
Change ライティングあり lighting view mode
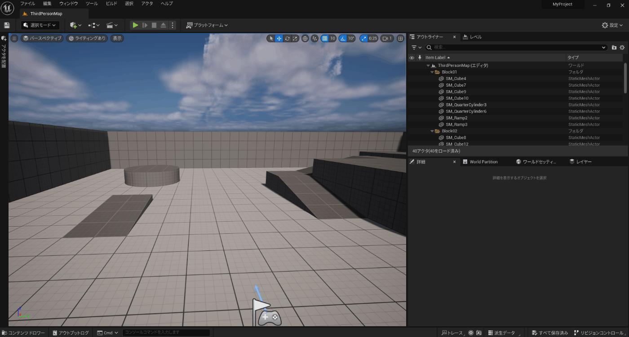86,38
